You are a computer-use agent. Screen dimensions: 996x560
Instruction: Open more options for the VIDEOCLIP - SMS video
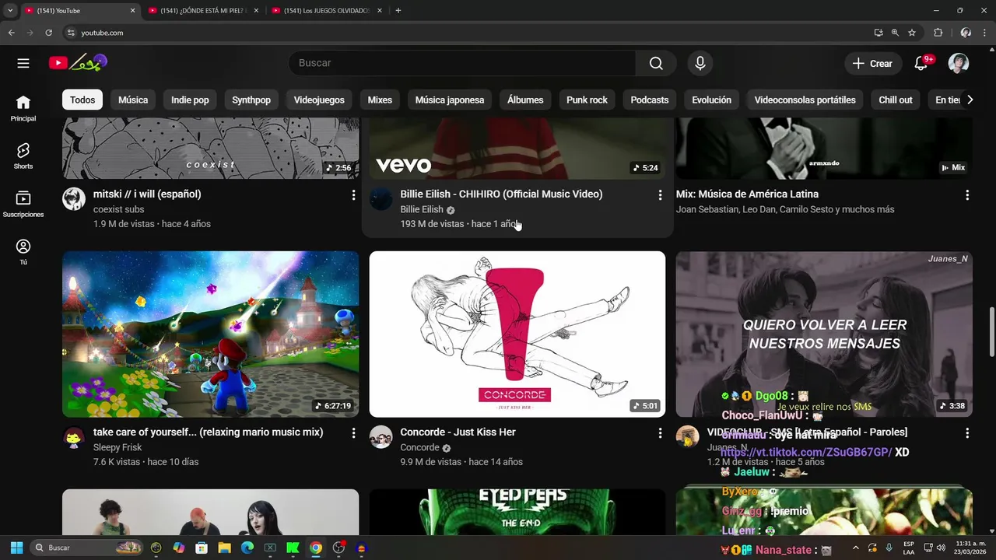pos(967,433)
